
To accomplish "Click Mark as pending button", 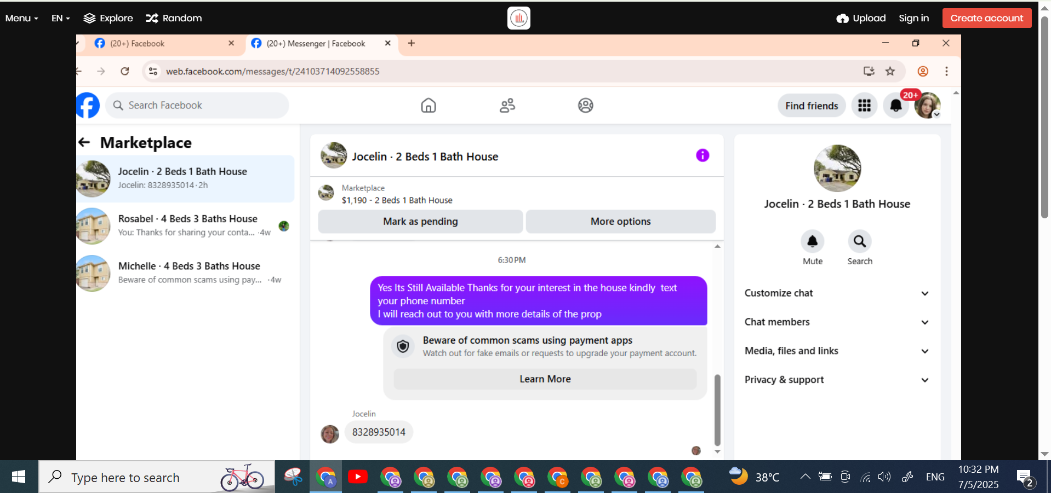I will 420,222.
